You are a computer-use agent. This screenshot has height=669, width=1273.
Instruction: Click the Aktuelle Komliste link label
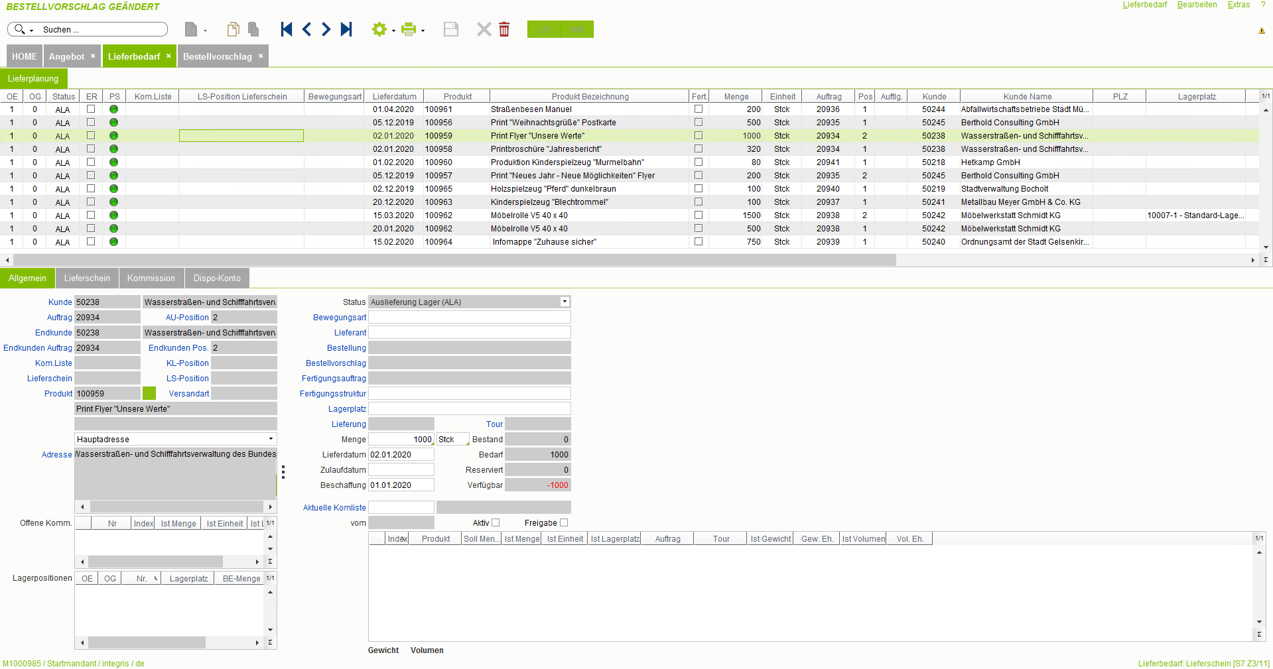click(334, 508)
